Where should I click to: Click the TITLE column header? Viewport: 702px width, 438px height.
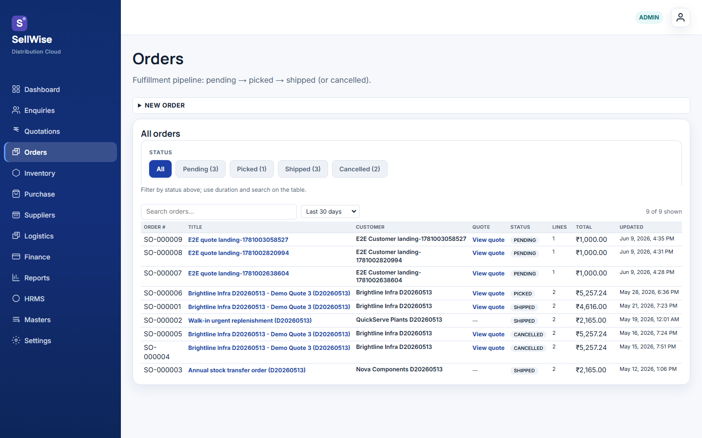(195, 227)
